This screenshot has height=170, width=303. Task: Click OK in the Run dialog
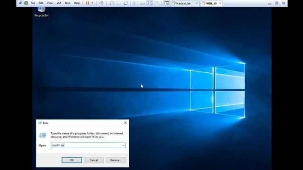coord(71,160)
